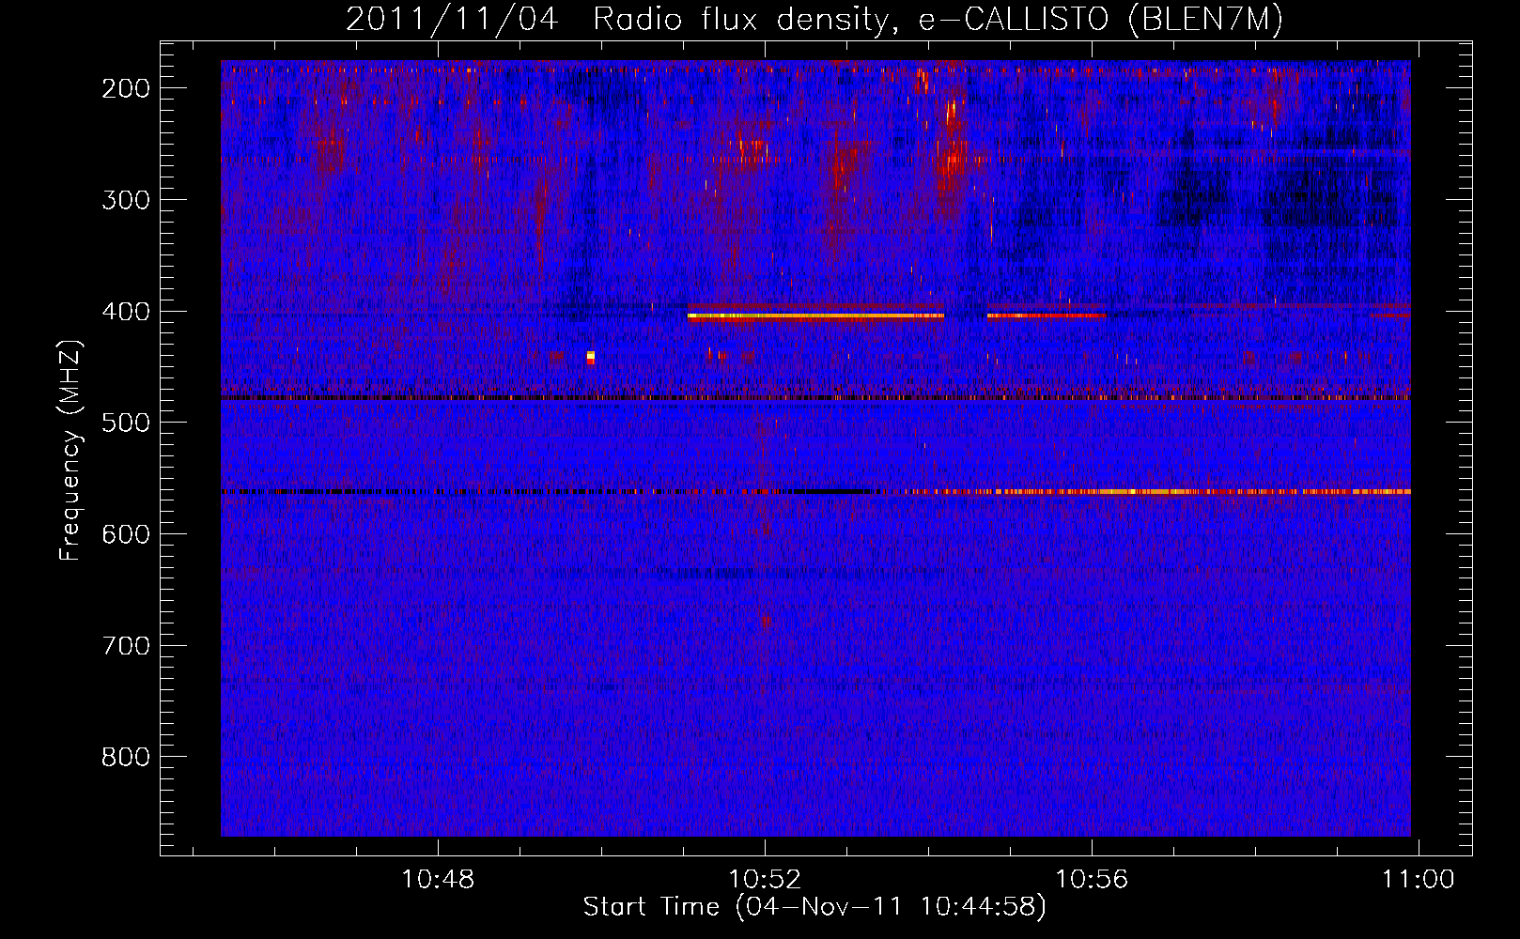Click the 400 frequency tick label
The image size is (1520, 939).
[125, 312]
